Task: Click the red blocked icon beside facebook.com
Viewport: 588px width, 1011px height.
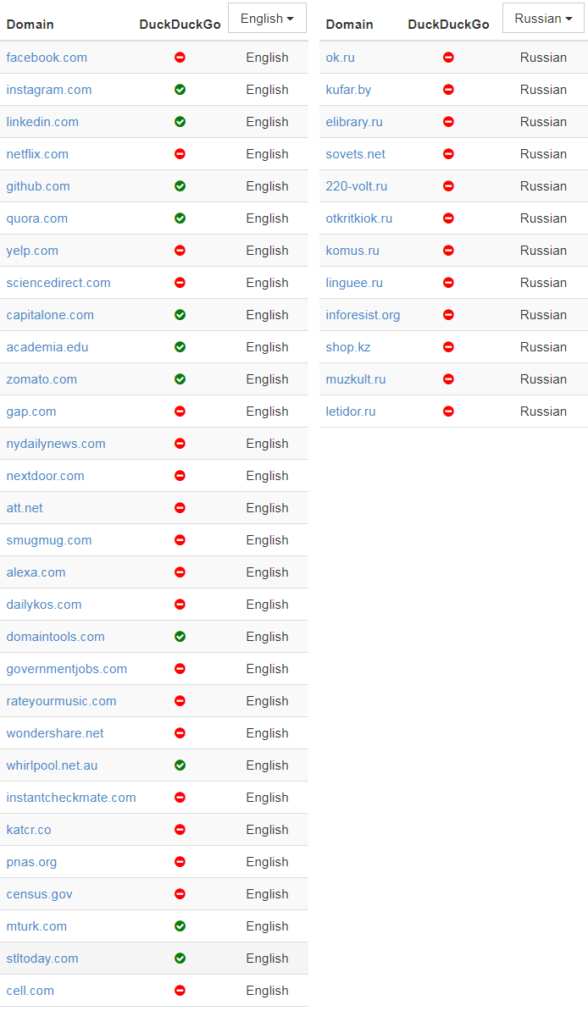Action: pos(180,58)
